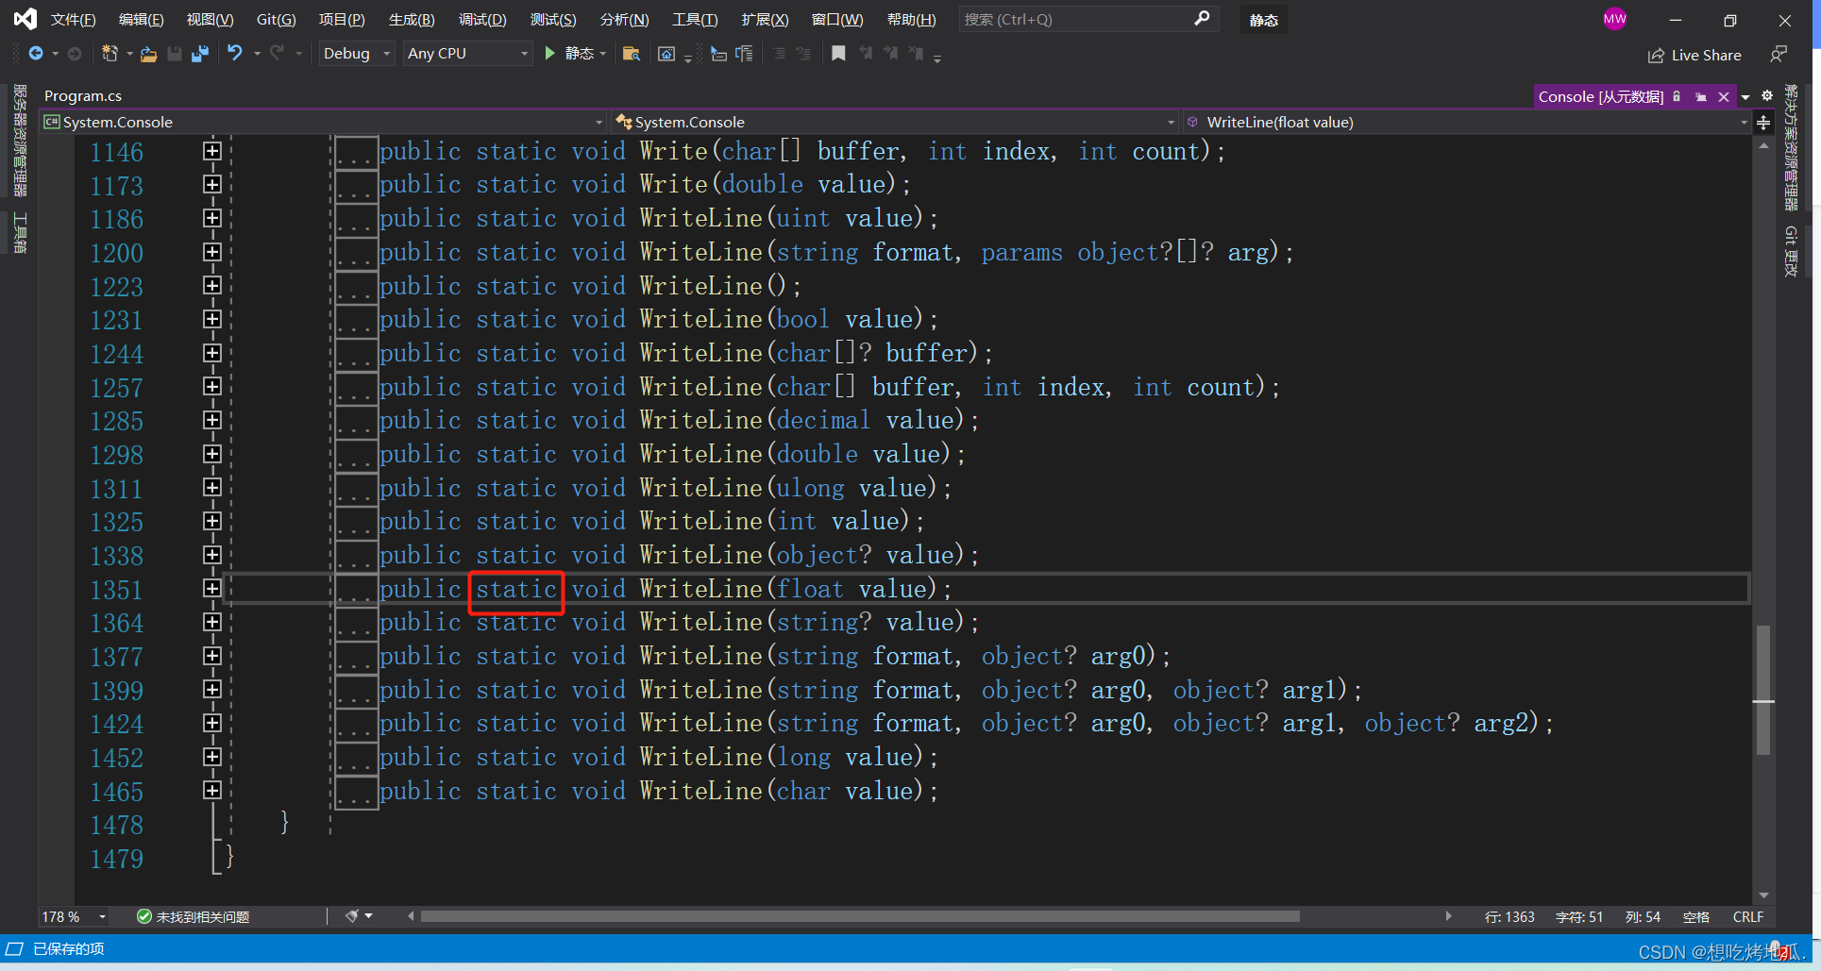This screenshot has width=1821, height=971.
Task: Click the 行: 1363 status indicator
Action: point(1509,916)
